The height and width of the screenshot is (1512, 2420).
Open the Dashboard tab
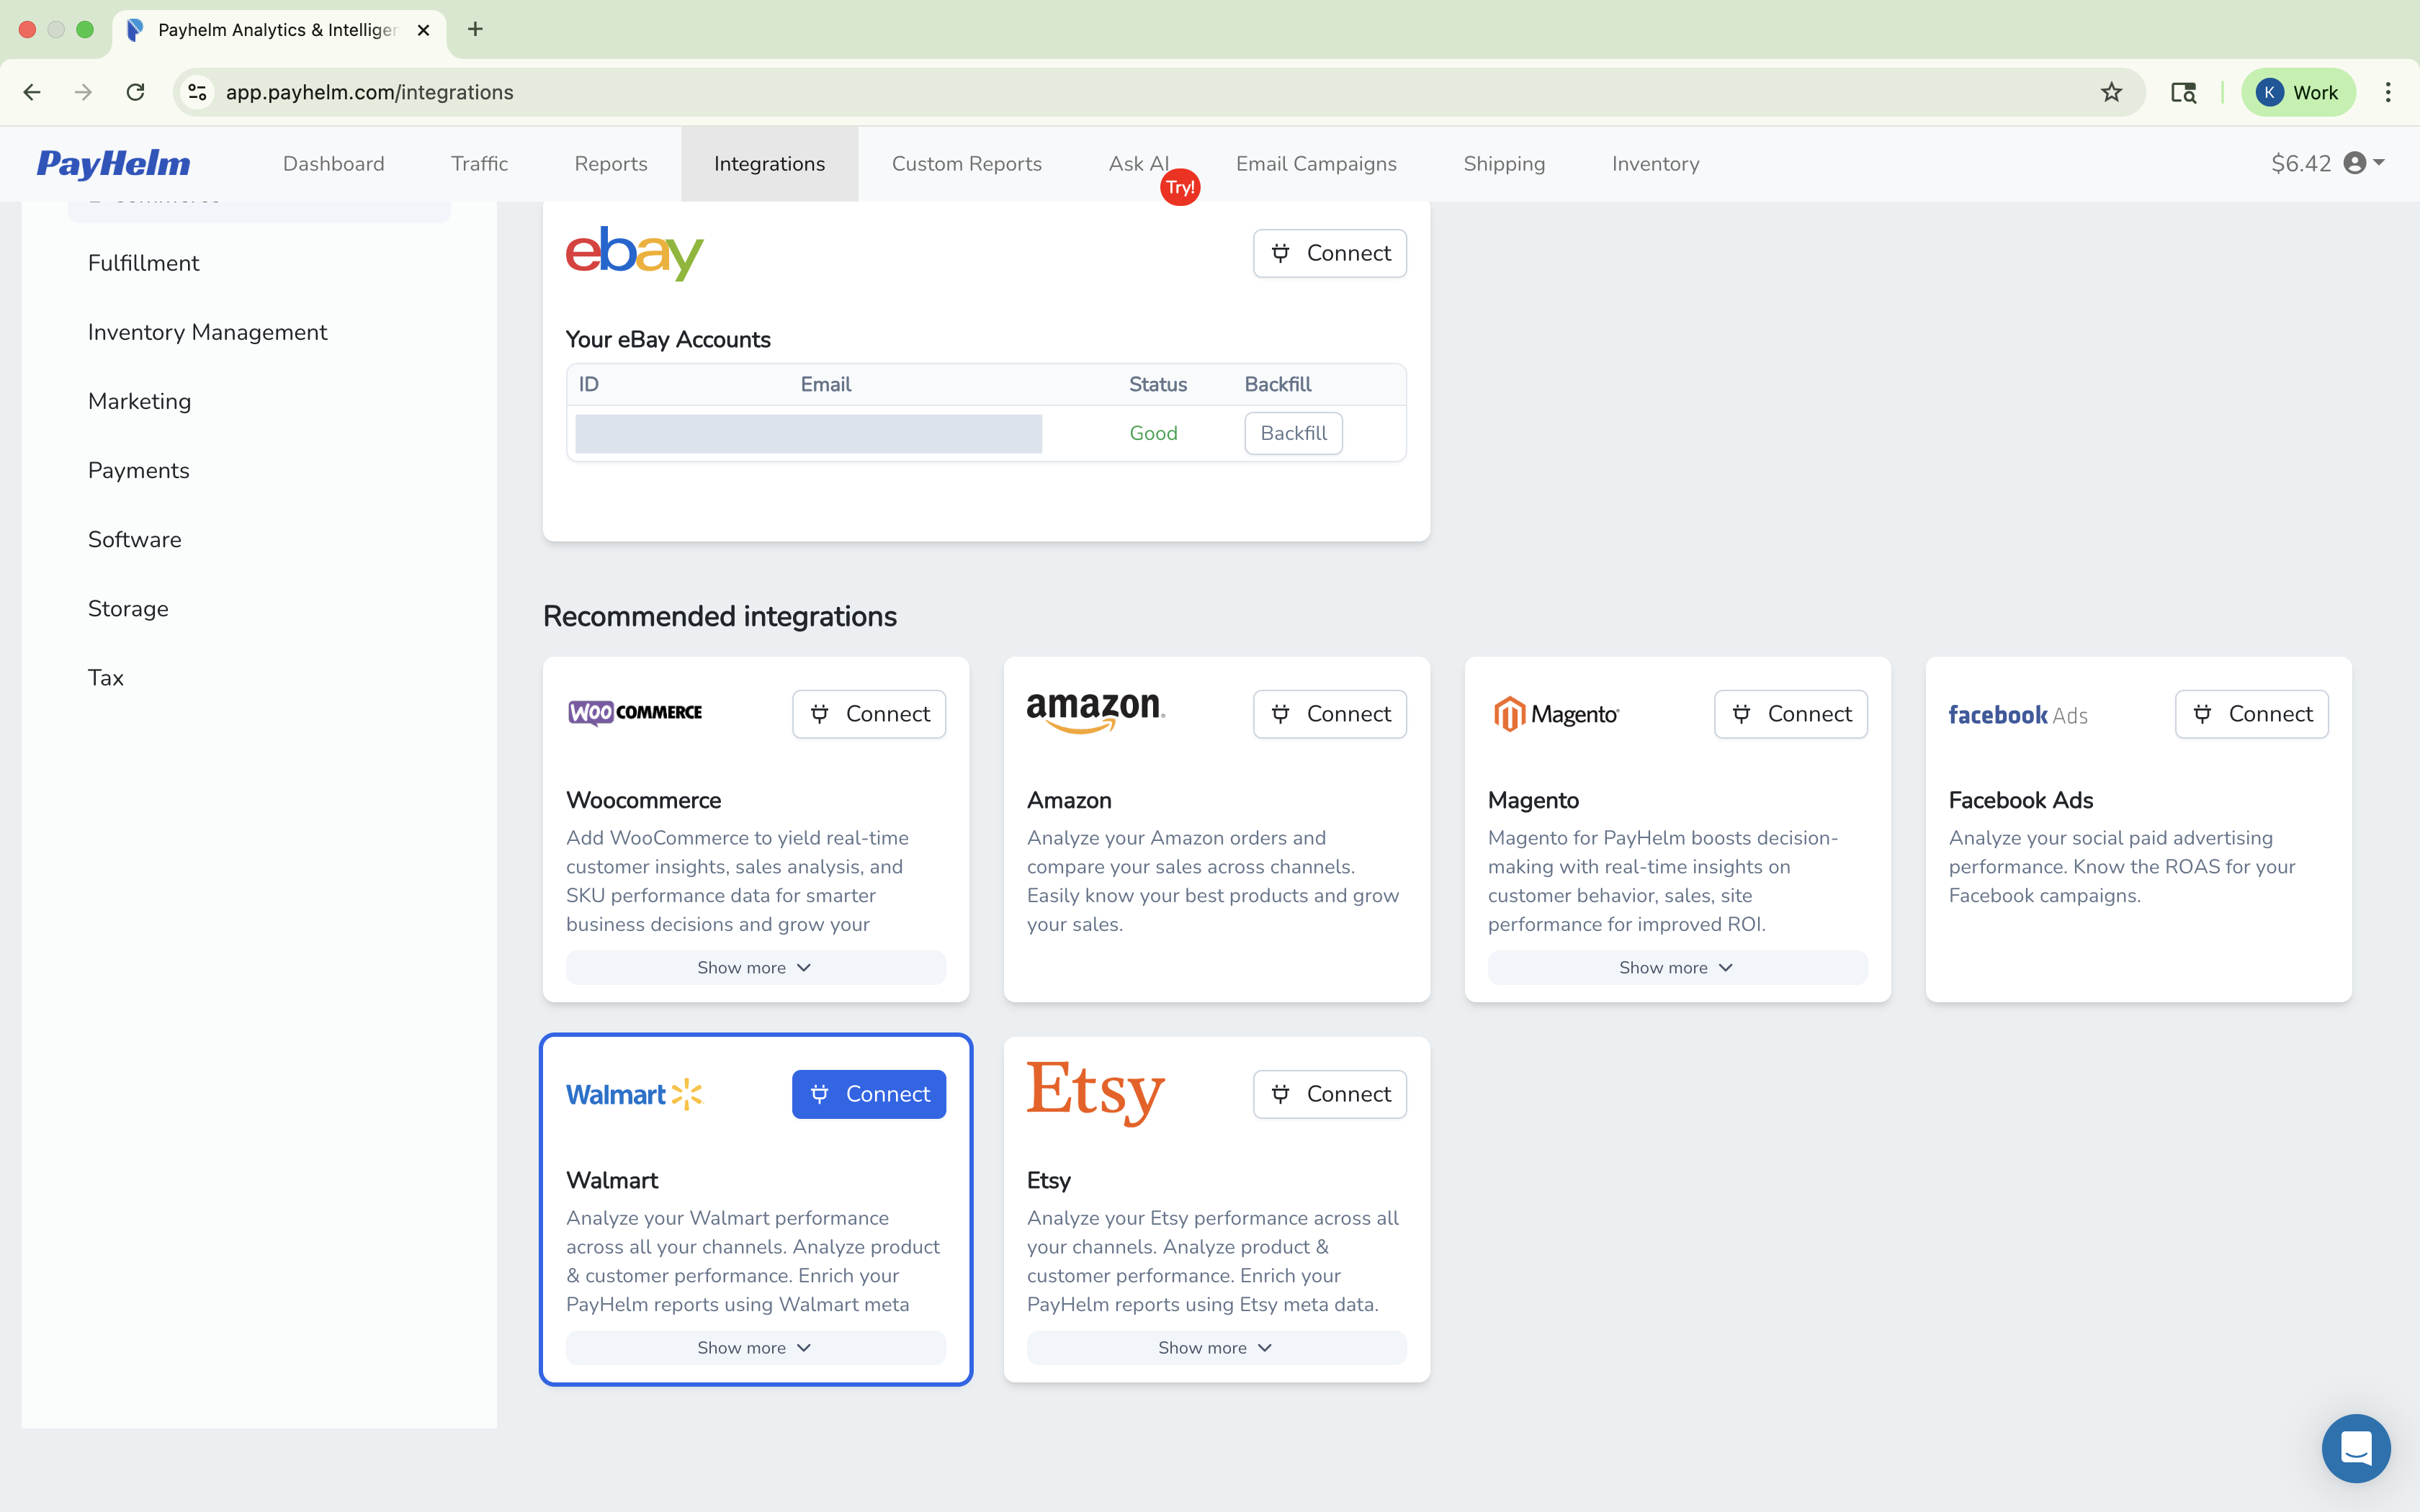333,164
